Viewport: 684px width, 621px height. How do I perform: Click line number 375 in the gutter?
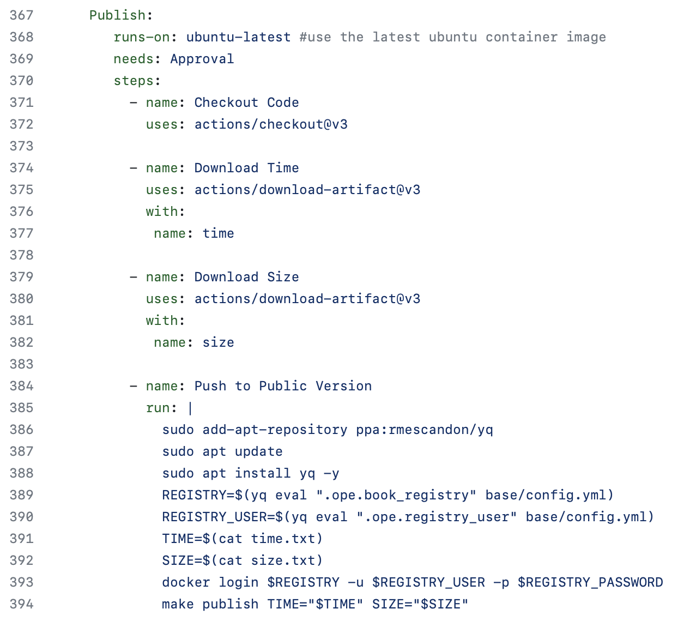point(22,190)
